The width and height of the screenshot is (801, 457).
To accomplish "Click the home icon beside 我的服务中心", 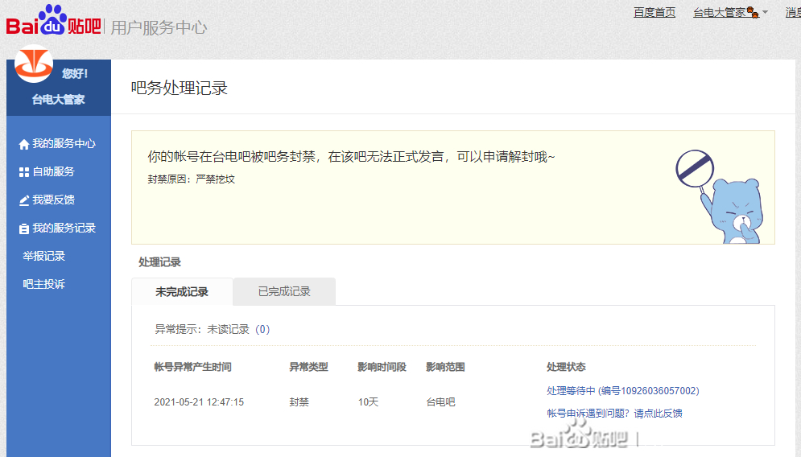I will pos(23,144).
